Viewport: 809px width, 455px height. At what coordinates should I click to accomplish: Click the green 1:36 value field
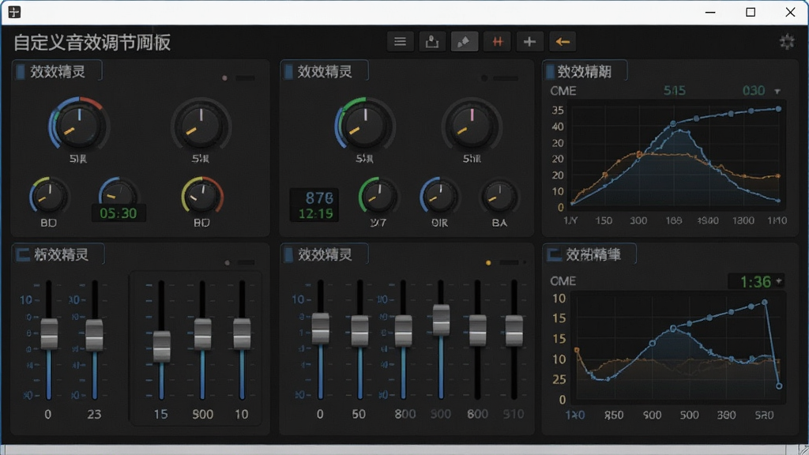tap(755, 282)
